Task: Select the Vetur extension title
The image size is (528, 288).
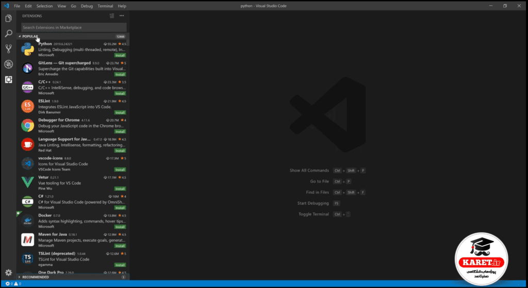Action: (x=43, y=177)
